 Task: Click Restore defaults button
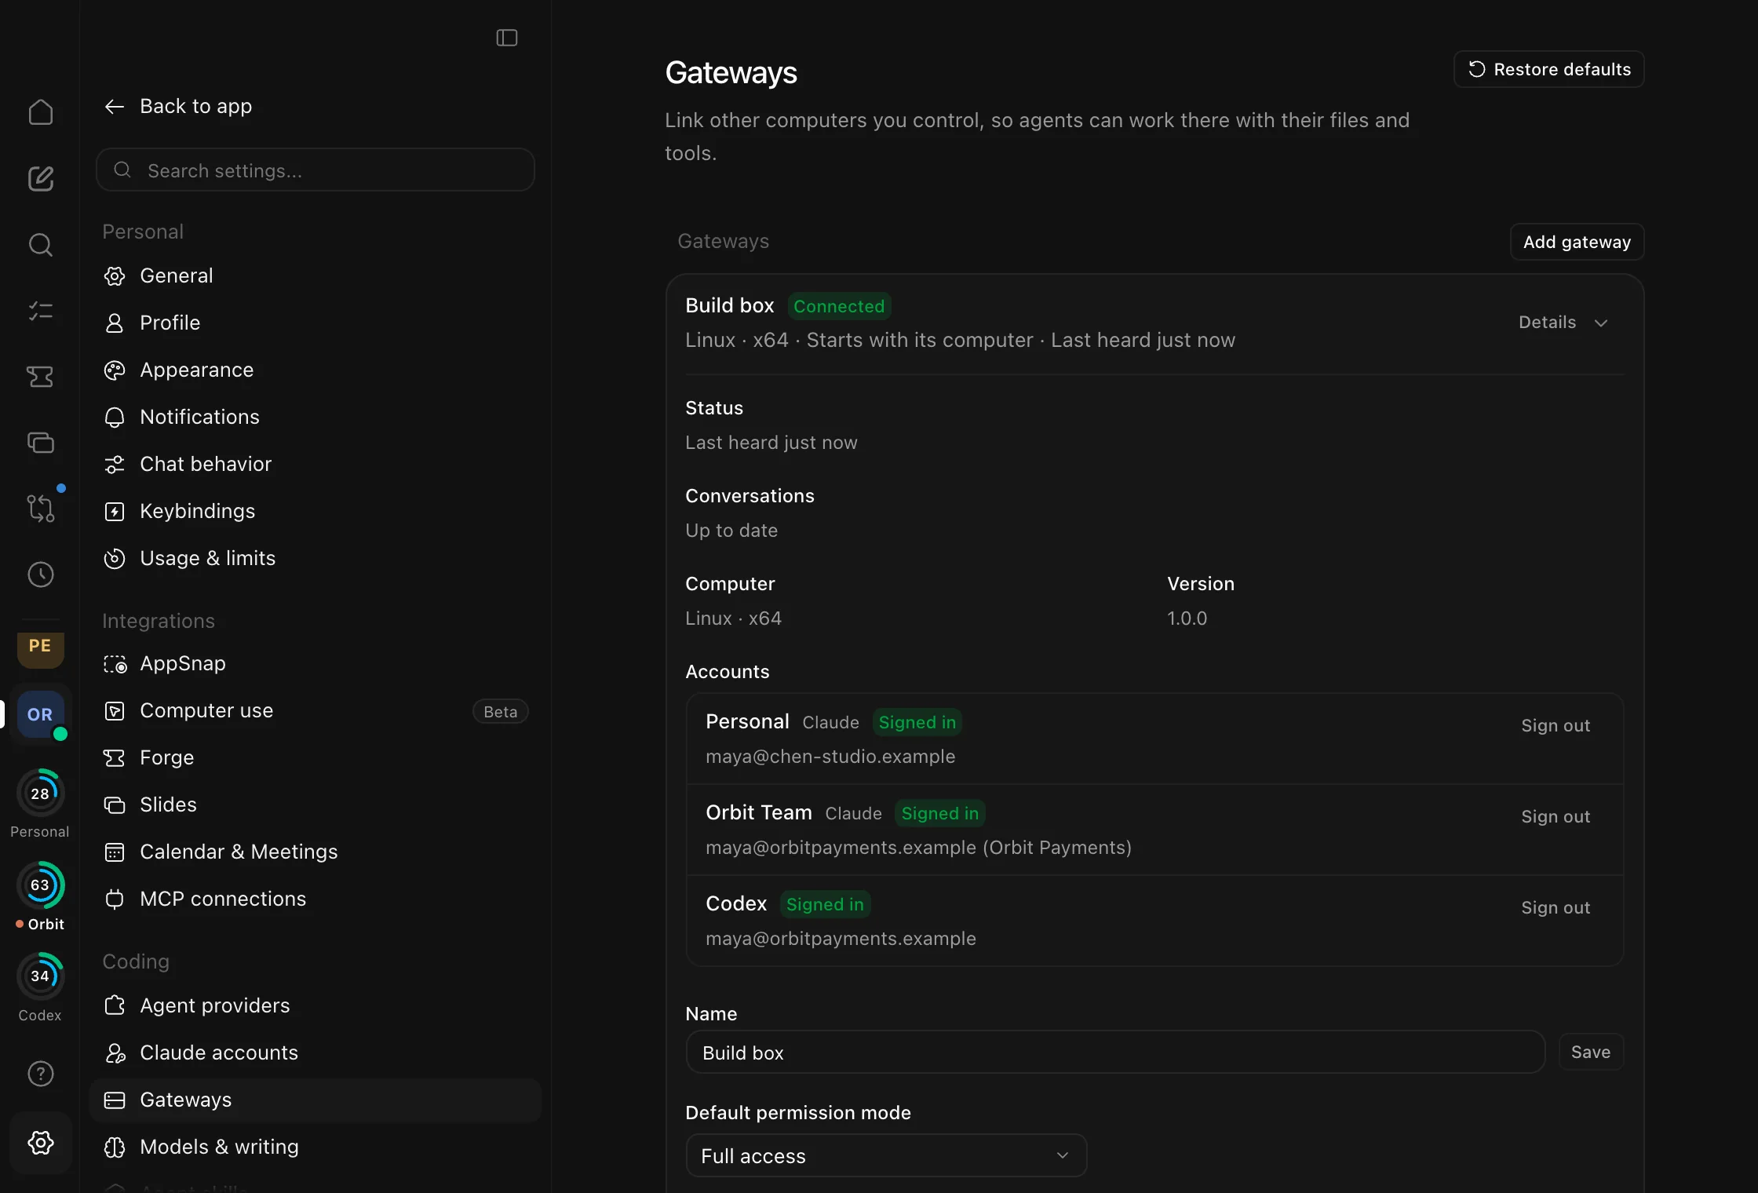(1549, 69)
